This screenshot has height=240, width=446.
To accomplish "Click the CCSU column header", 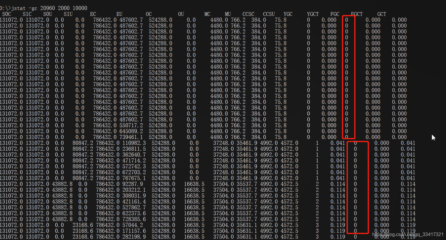I will pos(269,14).
